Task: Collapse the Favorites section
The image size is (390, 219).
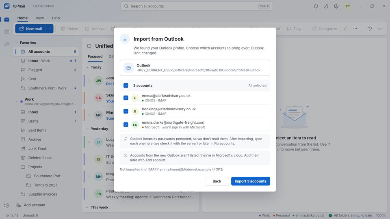Action: 17,43
